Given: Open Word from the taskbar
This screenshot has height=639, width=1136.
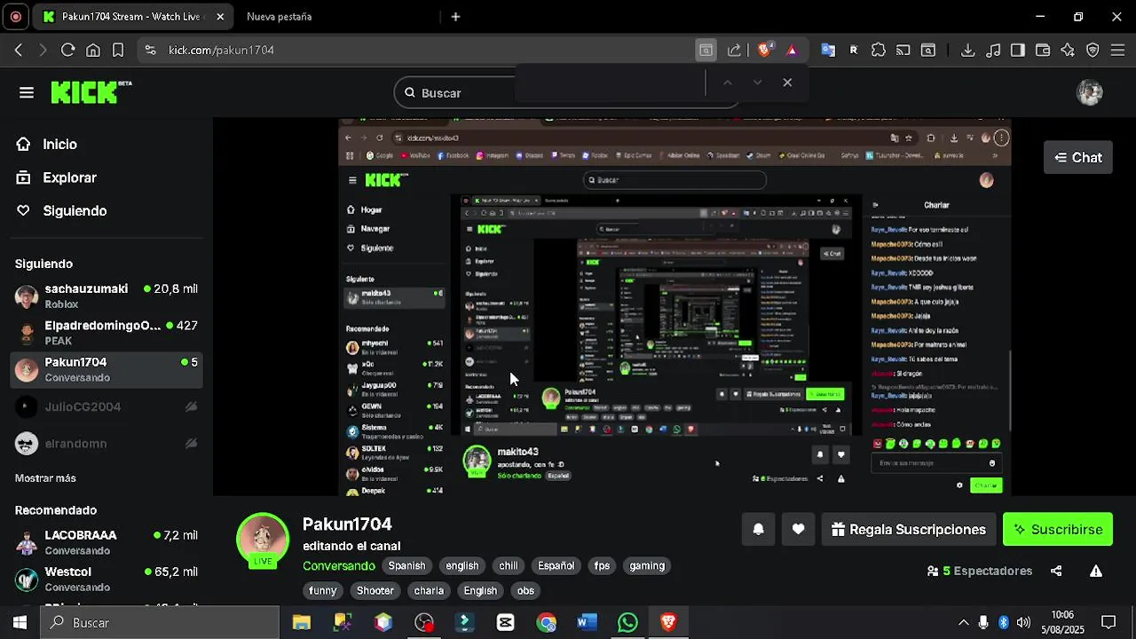Looking at the screenshot, I should (587, 623).
